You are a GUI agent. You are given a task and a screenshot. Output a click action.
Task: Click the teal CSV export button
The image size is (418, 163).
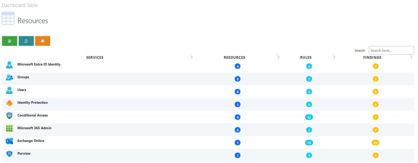(x=26, y=41)
